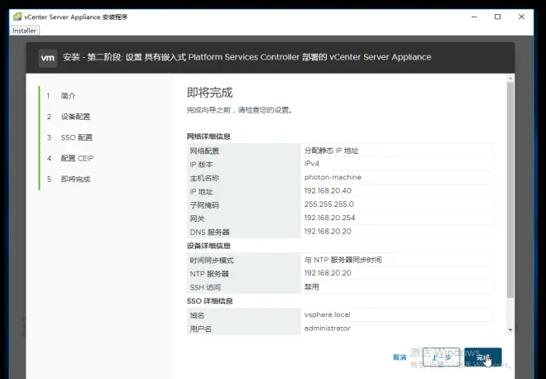Screen dimensions: 546x379
Task: Click the 主机名称 row label
Action: 204,178
